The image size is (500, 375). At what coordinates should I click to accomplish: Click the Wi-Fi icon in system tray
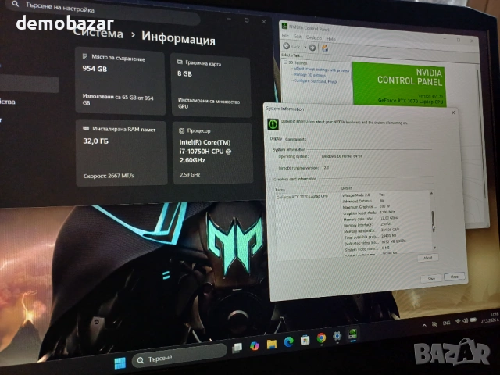coord(458,321)
